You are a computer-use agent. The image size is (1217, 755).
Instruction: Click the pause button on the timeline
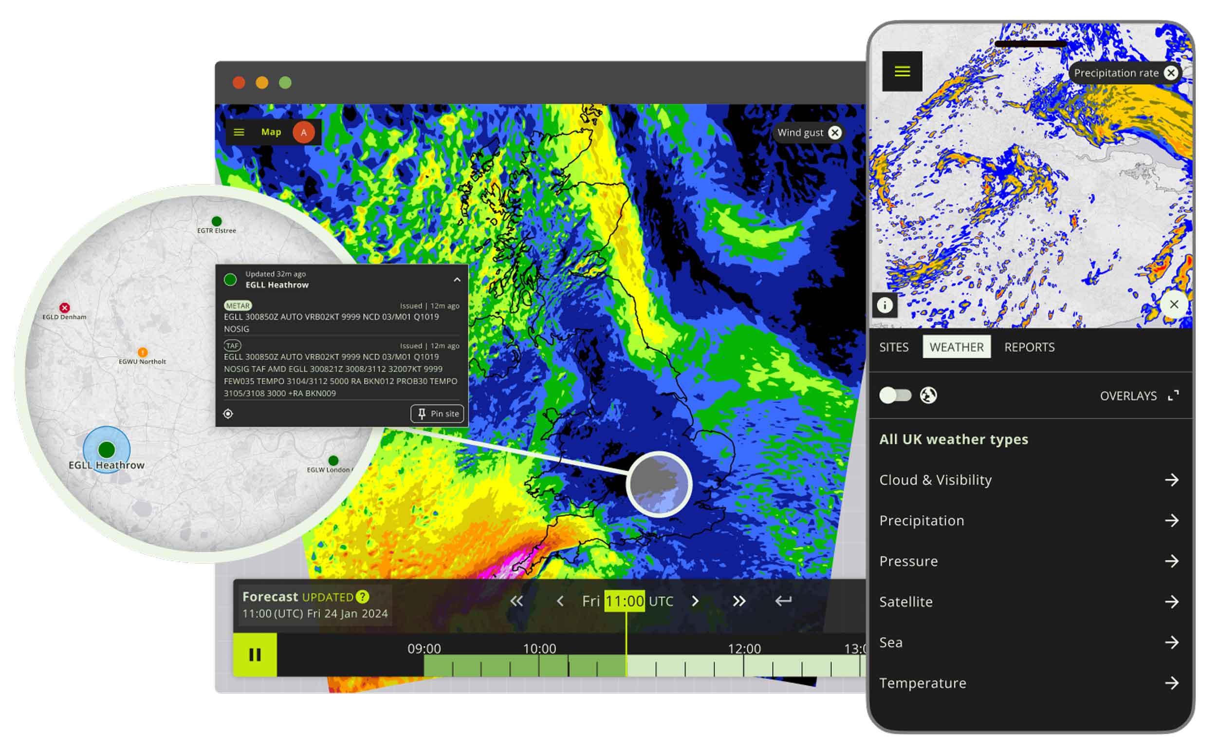pyautogui.click(x=255, y=654)
